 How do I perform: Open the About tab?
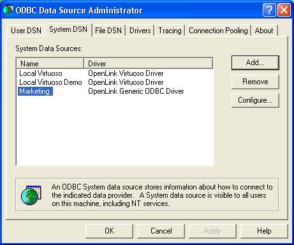[264, 31]
